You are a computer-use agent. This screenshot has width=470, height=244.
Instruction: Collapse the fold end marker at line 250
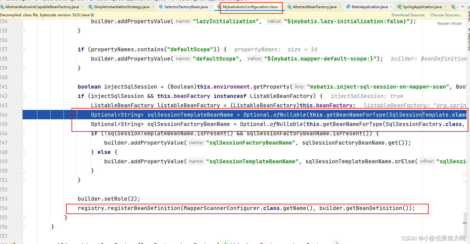click(x=23, y=171)
